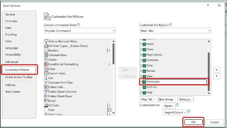Screen dimensions: 227x128
Task: Click the Center alignment icon
Action: (x=46, y=60)
